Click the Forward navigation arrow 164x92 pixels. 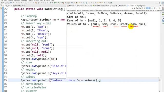click(x=106, y=3)
